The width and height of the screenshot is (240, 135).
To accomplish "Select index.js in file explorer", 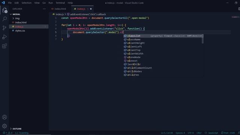I will pos(29,27).
